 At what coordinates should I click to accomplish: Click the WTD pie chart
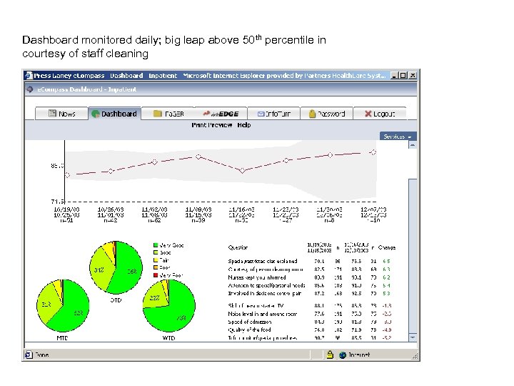169,306
